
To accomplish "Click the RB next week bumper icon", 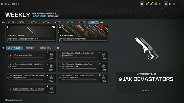I will [x=102, y=22].
